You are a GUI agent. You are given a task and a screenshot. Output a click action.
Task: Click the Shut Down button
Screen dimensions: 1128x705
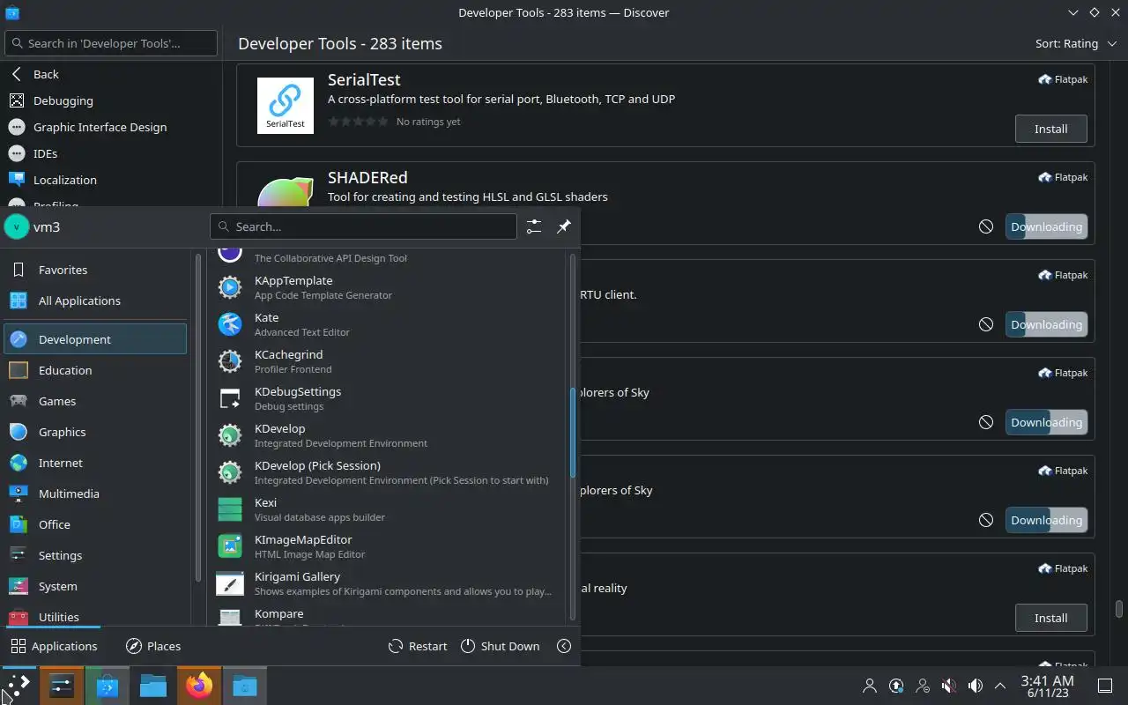tap(500, 646)
